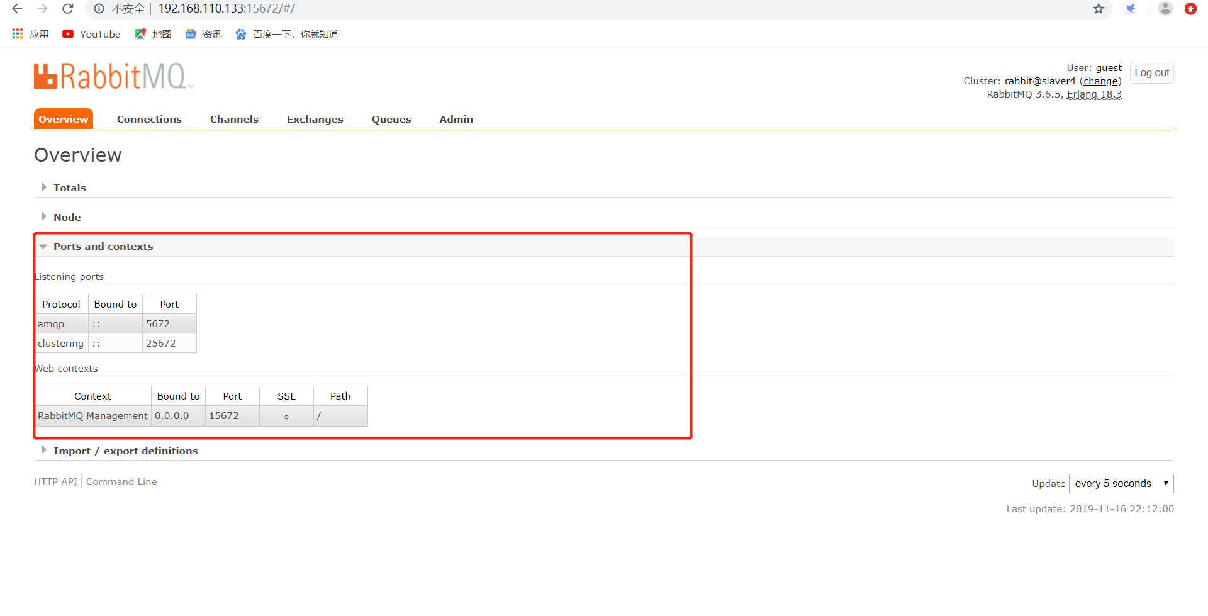Click the SSL column header
This screenshot has width=1208, height=616.
tap(286, 396)
